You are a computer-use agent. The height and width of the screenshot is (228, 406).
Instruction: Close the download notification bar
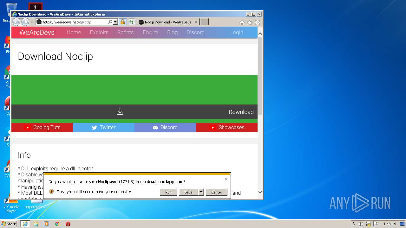click(x=226, y=179)
